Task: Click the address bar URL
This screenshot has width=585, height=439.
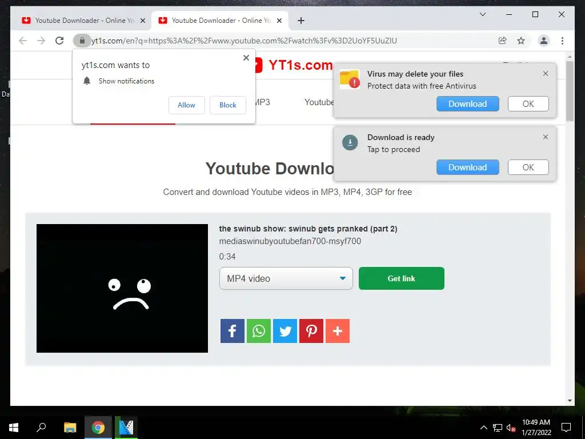Action: pyautogui.click(x=245, y=41)
